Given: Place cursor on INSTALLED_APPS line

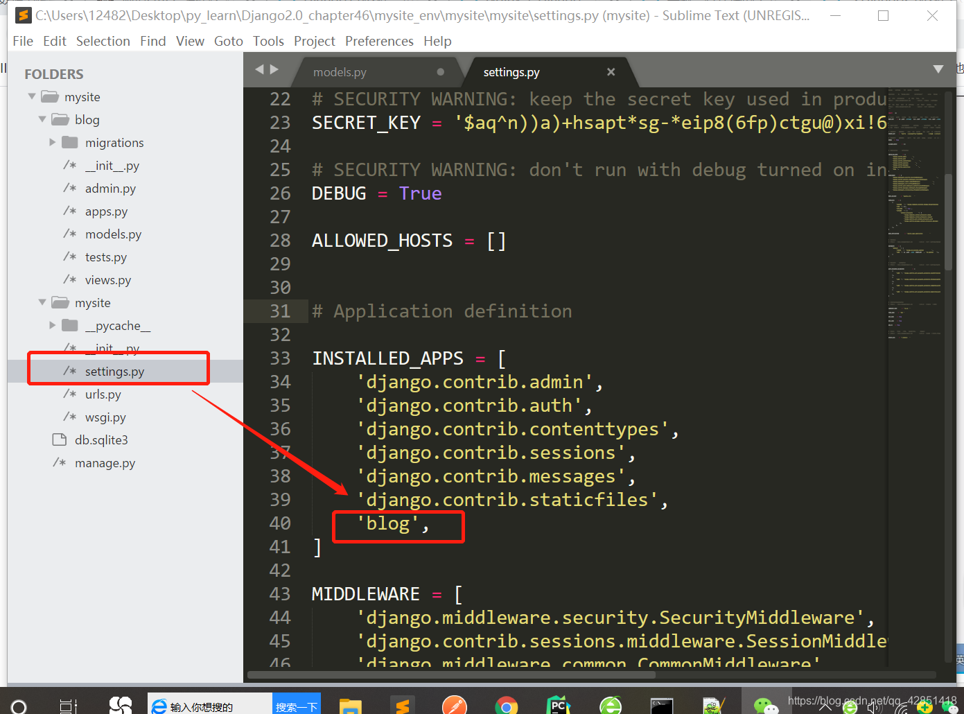Looking at the screenshot, I should [x=409, y=358].
